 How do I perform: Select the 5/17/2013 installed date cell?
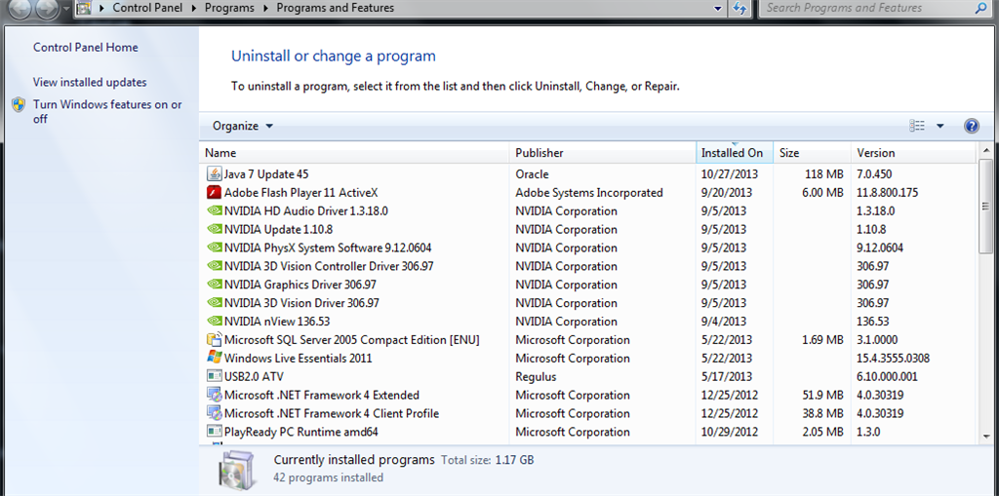pyautogui.click(x=726, y=376)
